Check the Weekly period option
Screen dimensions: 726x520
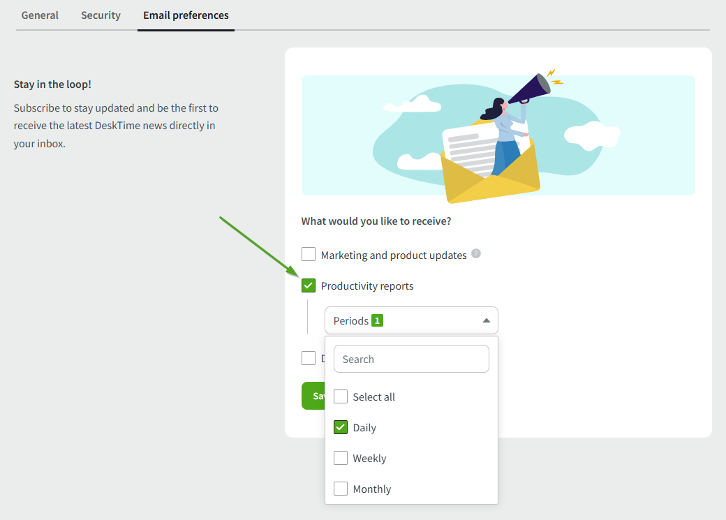point(341,458)
